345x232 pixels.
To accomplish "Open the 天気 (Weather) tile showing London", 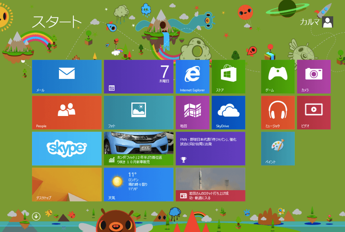I will click(138, 184).
